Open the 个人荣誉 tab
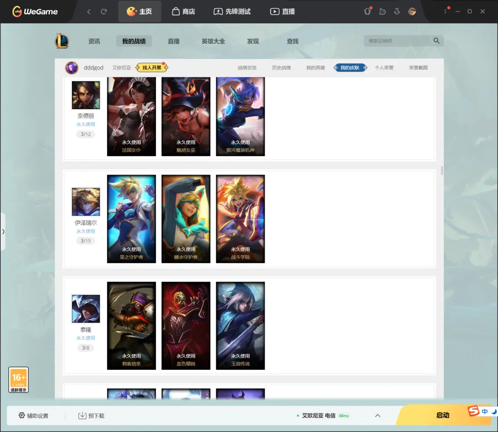The image size is (498, 432). click(384, 68)
